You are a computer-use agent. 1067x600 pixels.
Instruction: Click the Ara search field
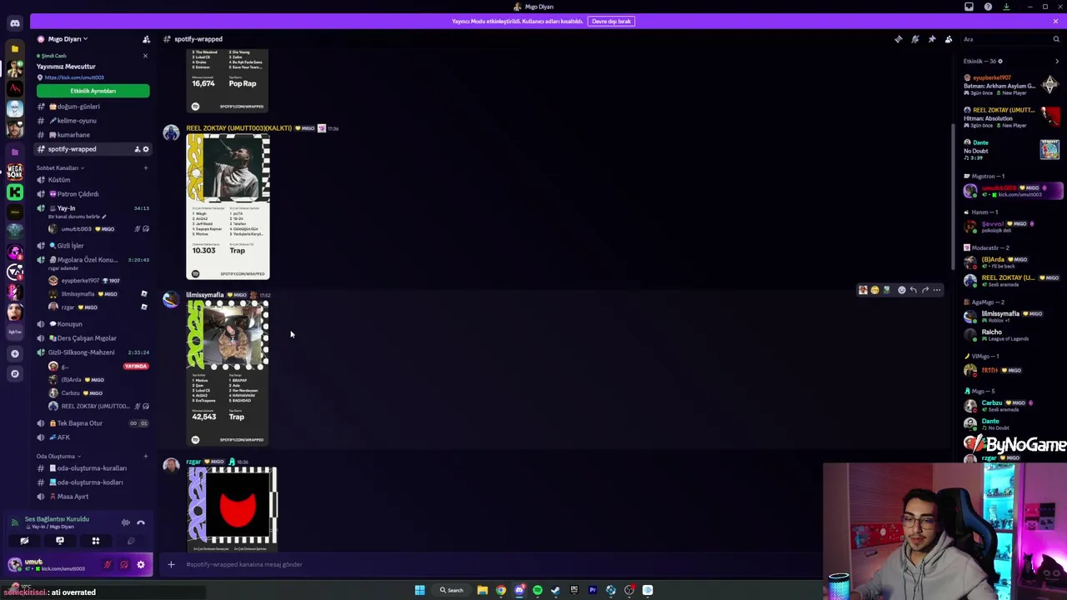1011,39
